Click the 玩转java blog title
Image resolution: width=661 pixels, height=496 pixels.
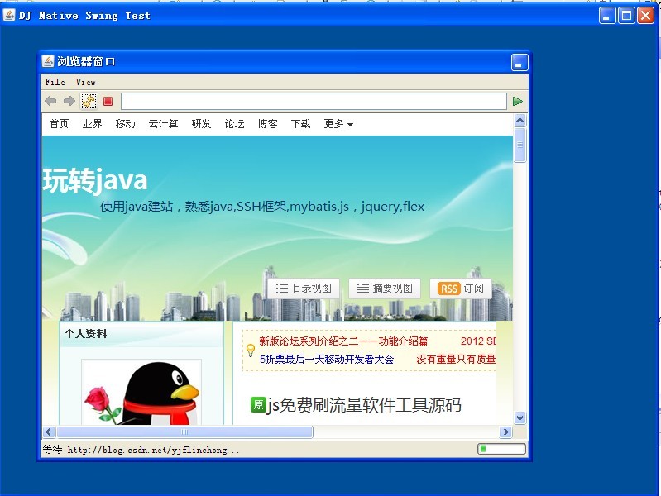95,180
